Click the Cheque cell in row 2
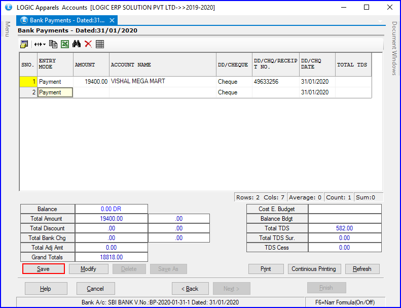Viewport: 401px width, 308px height. click(234, 92)
